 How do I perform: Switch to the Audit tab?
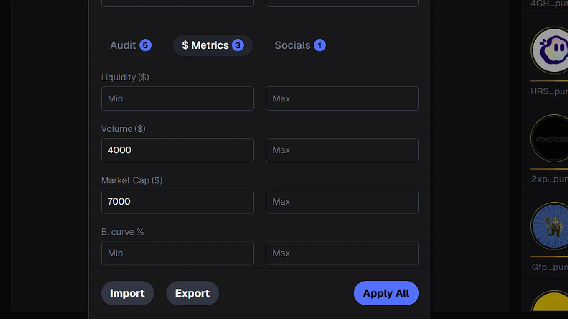pos(123,45)
